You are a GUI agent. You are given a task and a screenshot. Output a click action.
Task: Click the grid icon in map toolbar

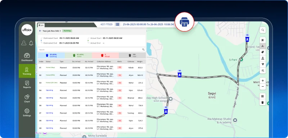coord(263,96)
